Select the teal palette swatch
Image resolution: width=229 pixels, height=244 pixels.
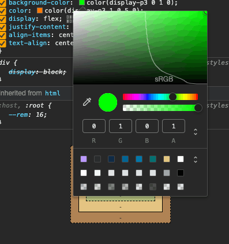(x=153, y=159)
